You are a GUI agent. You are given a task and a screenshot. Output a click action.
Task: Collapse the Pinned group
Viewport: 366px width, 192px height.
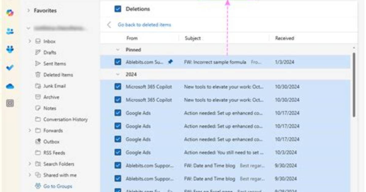(x=118, y=50)
